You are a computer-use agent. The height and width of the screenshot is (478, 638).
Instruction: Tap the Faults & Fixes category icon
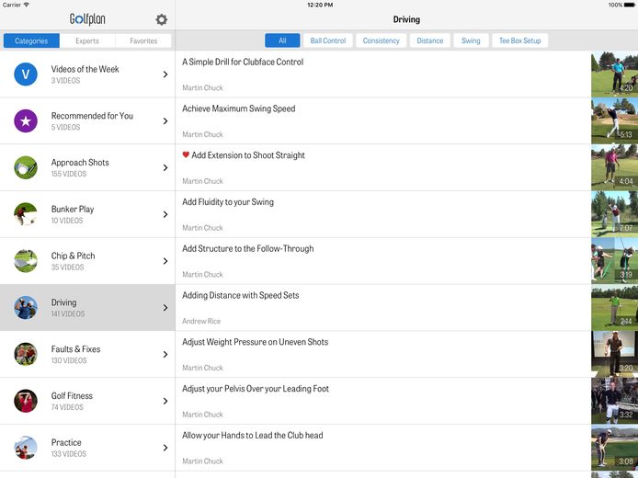click(x=26, y=354)
